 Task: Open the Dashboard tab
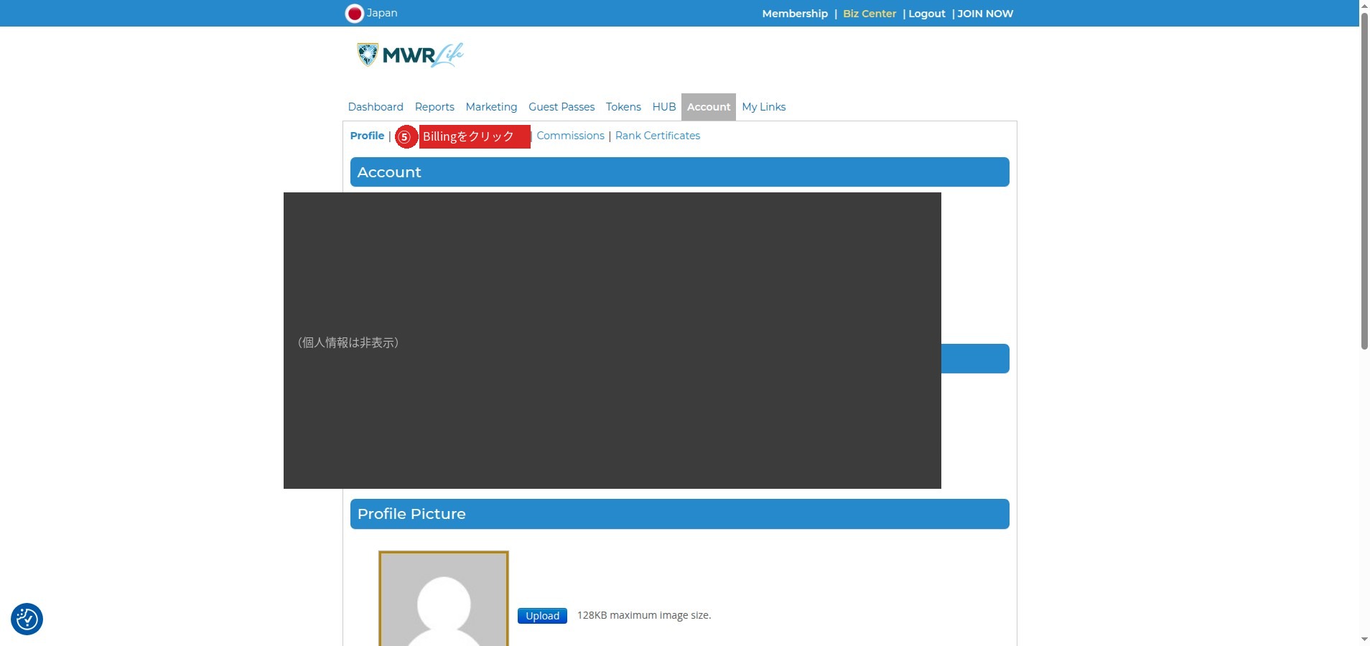click(376, 107)
